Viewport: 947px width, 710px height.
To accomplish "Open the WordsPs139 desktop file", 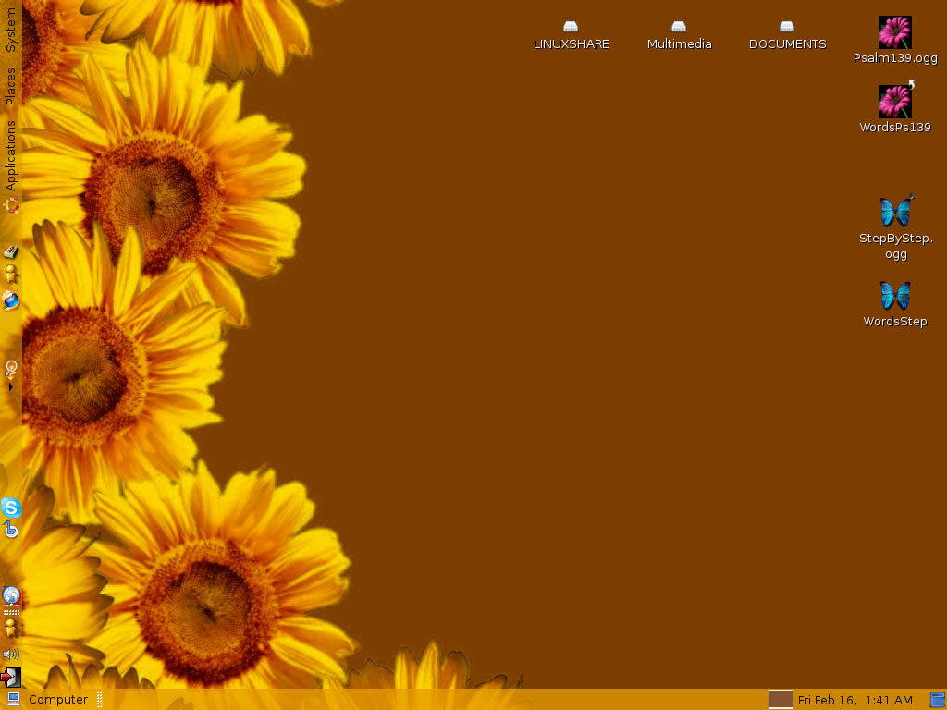I will [x=894, y=102].
